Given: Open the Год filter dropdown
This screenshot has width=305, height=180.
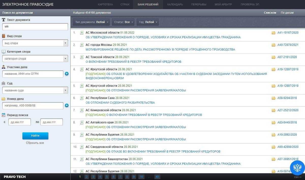Looking at the screenshot, I should (148, 22).
